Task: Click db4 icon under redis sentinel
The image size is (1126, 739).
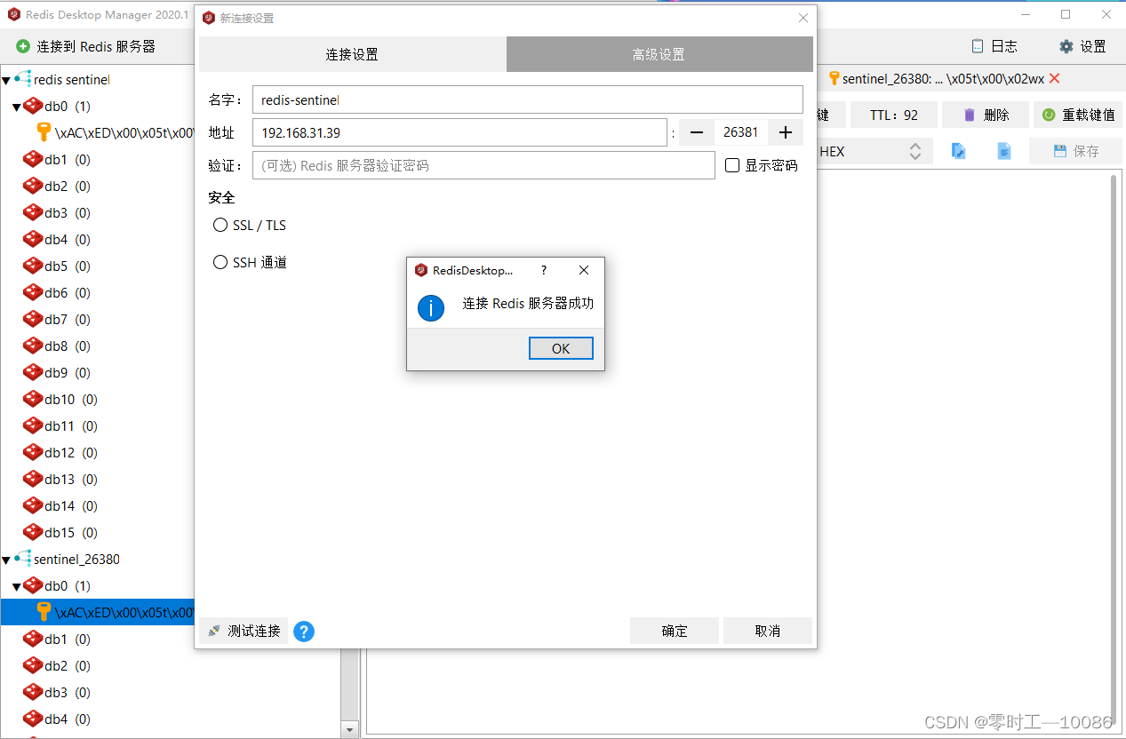Action: point(33,239)
